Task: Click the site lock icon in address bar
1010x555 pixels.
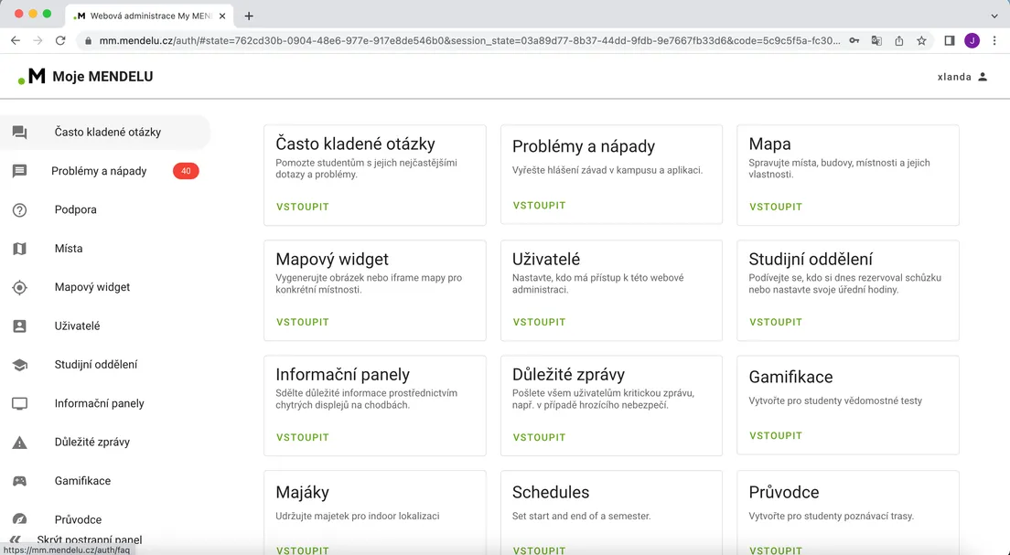Action: pos(88,40)
